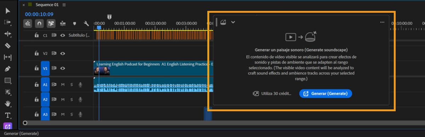Solo track A1 with S button
Image resolution: width=425 pixels, height=137 pixels.
coord(71,85)
